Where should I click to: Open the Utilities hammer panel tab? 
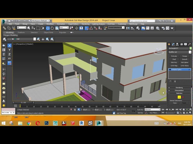tap(190, 44)
